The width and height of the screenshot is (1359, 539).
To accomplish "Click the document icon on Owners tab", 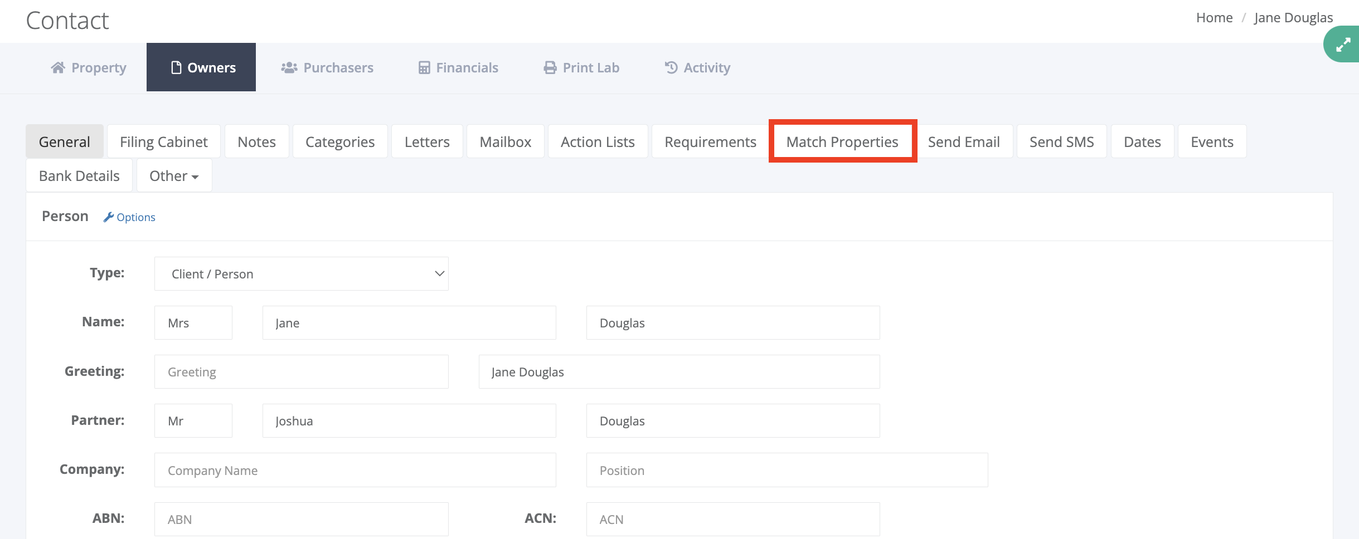I will click(x=176, y=67).
